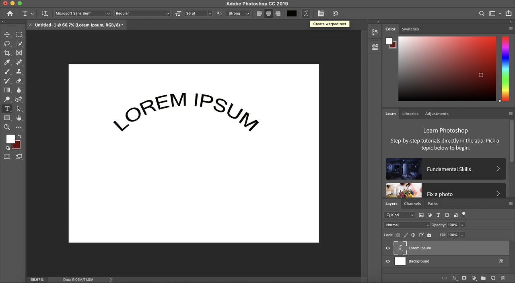Hide the Lorem Ipsum layer
This screenshot has height=283, width=515.
pos(388,248)
